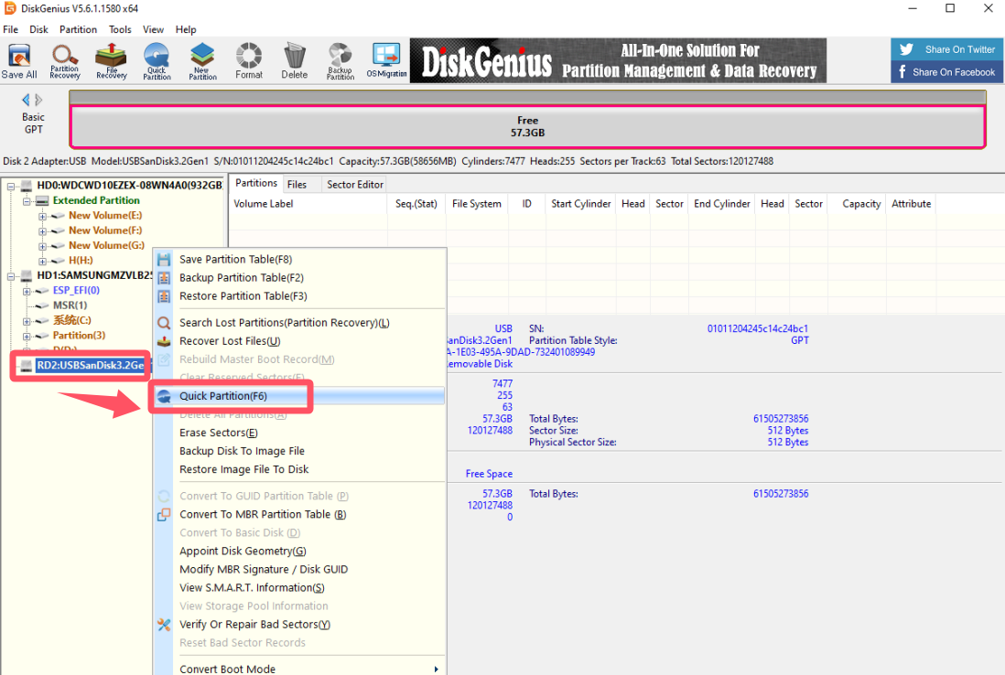Click the Start Cylinder column header
This screenshot has height=675, width=1005.
point(580,204)
